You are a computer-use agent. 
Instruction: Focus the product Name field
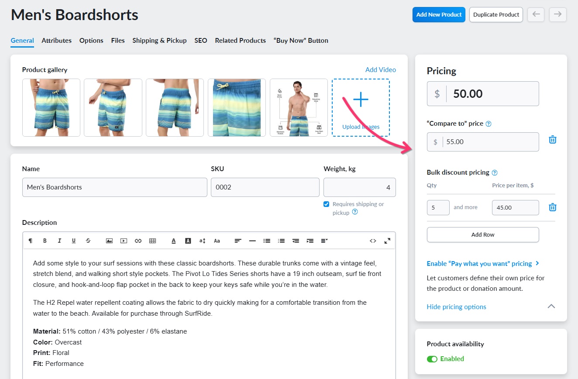[x=115, y=187]
